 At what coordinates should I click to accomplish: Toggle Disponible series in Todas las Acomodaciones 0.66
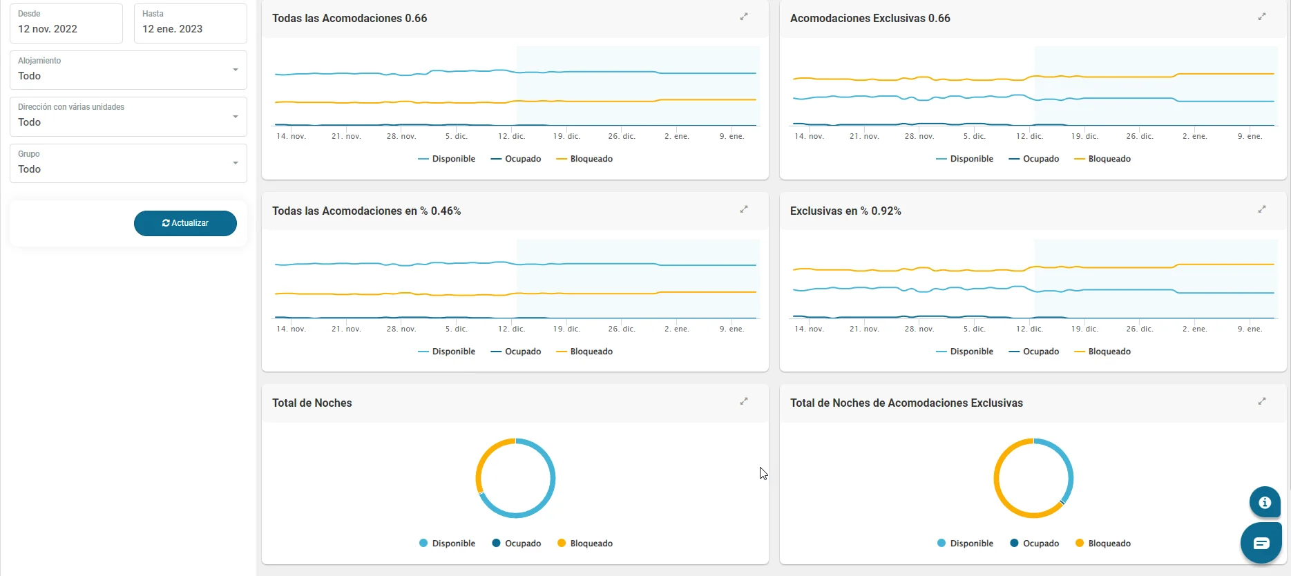(446, 159)
